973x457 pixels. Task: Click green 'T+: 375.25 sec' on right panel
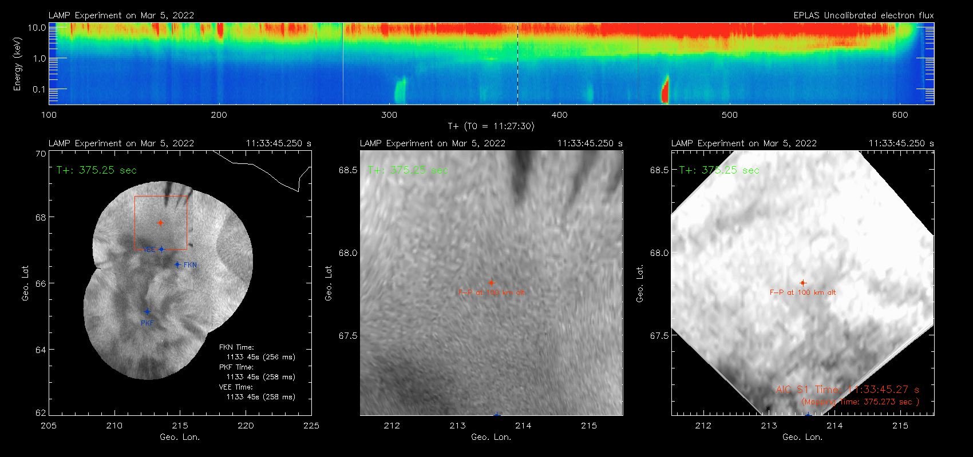pyautogui.click(x=719, y=170)
